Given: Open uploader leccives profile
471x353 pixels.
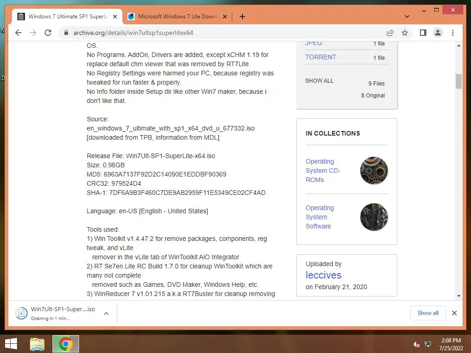Looking at the screenshot, I should 323,275.
